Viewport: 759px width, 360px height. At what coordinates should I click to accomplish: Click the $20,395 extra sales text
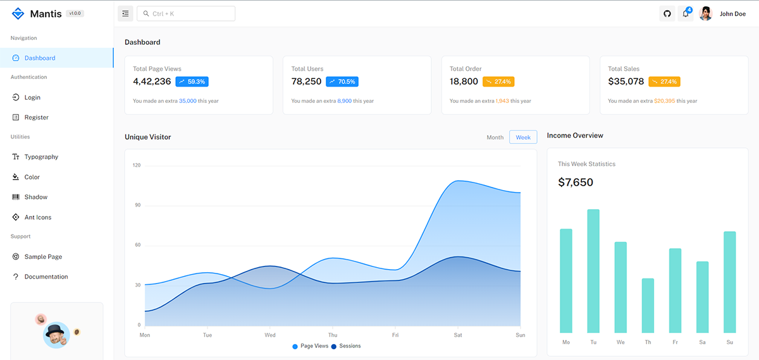pyautogui.click(x=664, y=101)
